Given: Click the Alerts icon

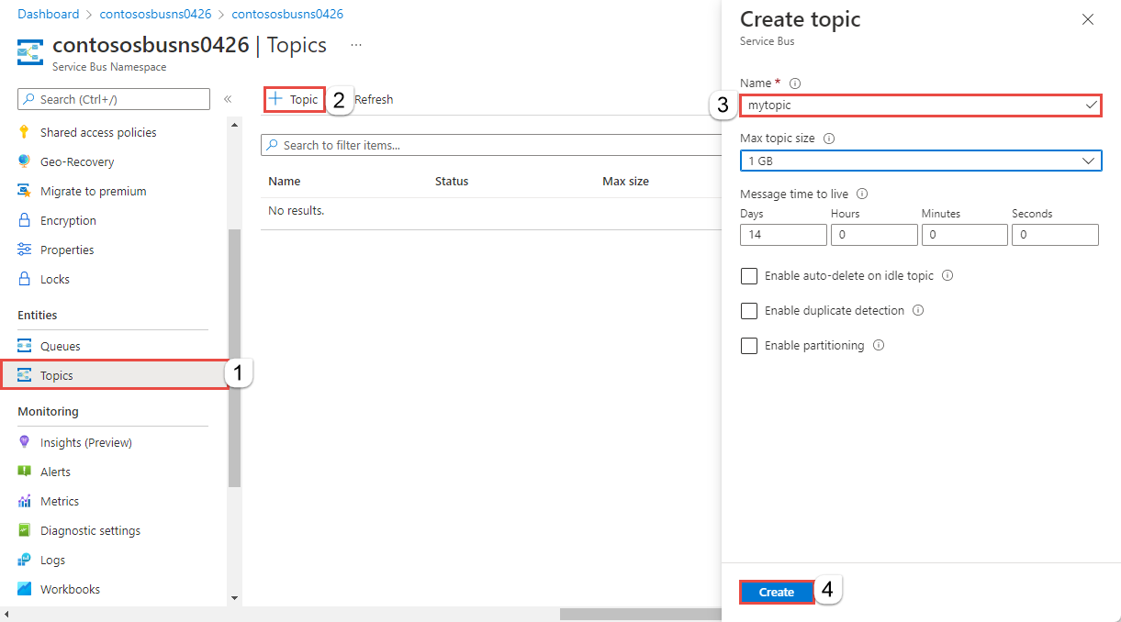Looking at the screenshot, I should click(x=24, y=472).
